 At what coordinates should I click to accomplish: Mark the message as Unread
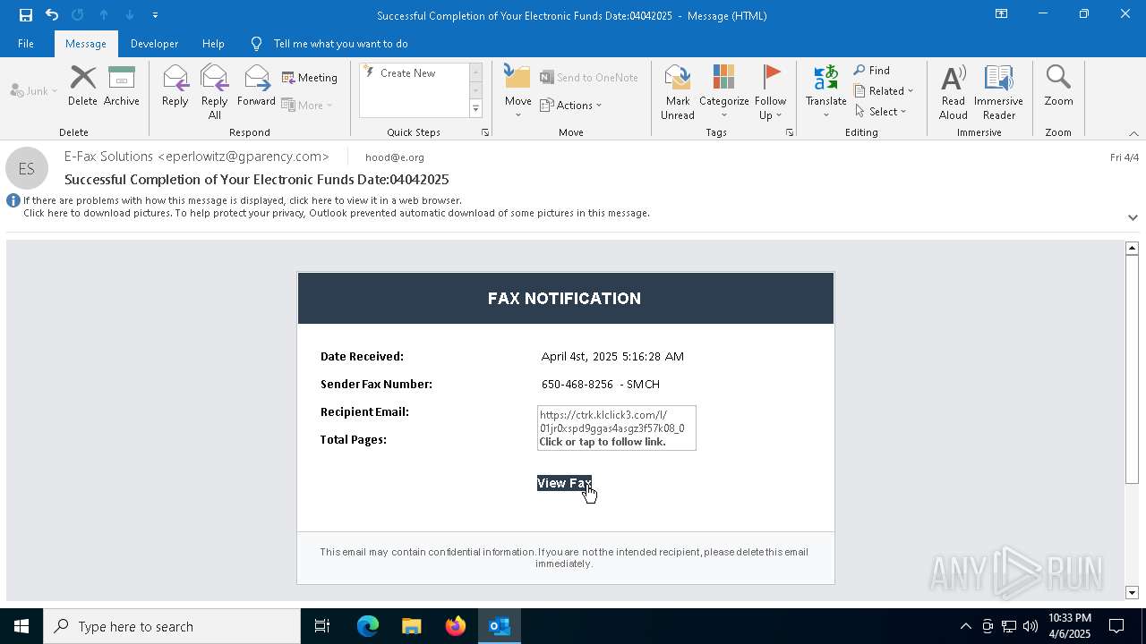click(x=678, y=92)
